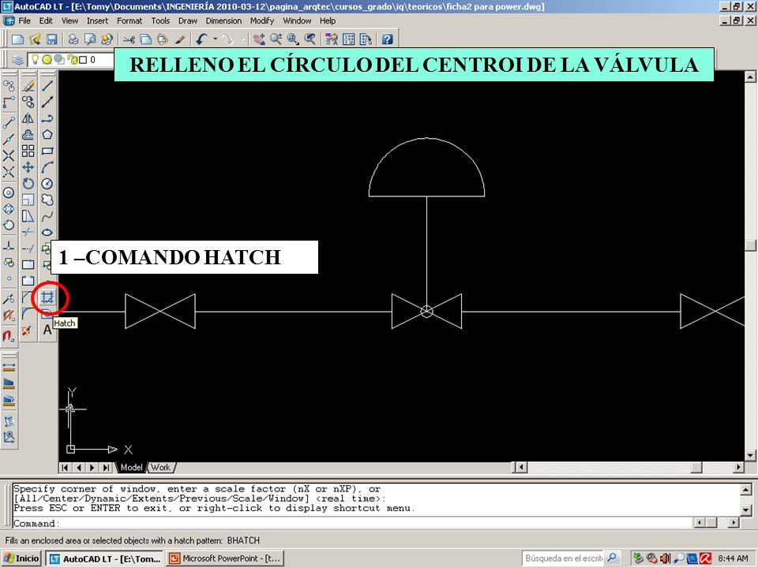
Task: Select the Circle tool
Action: 47,184
